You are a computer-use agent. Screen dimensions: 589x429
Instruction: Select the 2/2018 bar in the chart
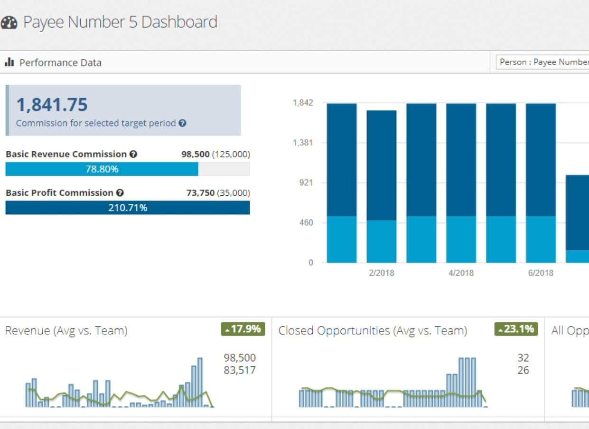click(x=382, y=186)
